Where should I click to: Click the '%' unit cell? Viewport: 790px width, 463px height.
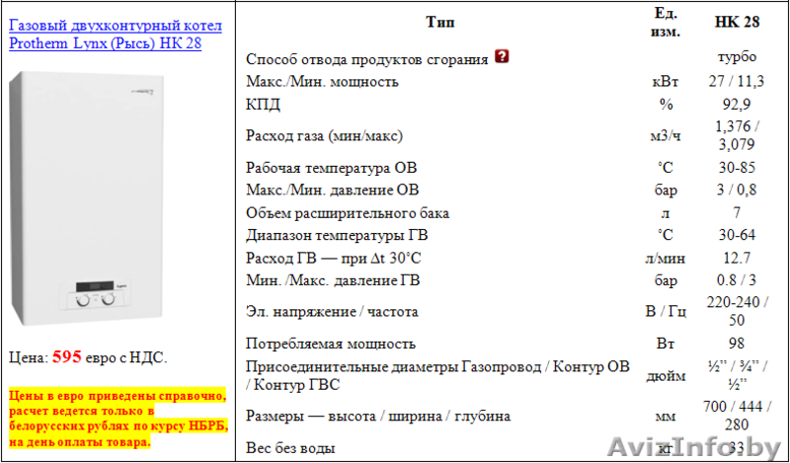665,105
